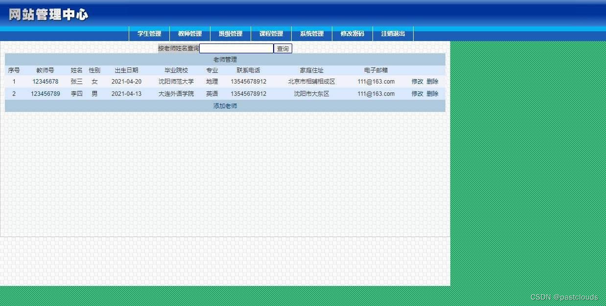606x306 pixels.
Task: Click 李四's phone number 13545678912
Action: (249, 94)
